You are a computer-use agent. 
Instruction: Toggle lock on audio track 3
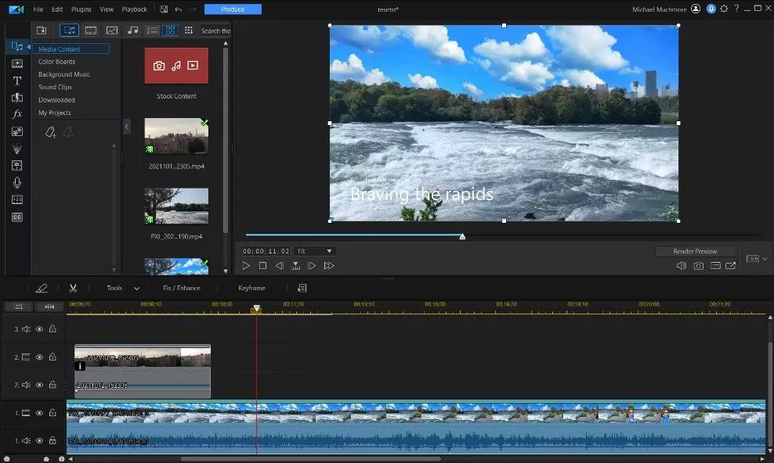pyautogui.click(x=52, y=329)
